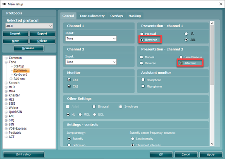The image size is (225, 159).
Task: Select the multiple pulse tone radio icon
Action: click(x=186, y=40)
